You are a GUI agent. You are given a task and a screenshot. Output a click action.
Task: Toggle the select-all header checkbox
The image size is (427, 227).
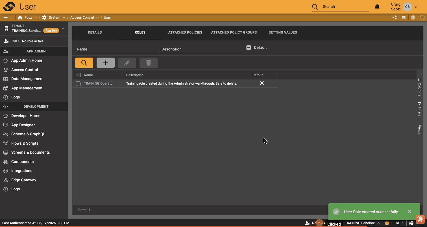78,75
